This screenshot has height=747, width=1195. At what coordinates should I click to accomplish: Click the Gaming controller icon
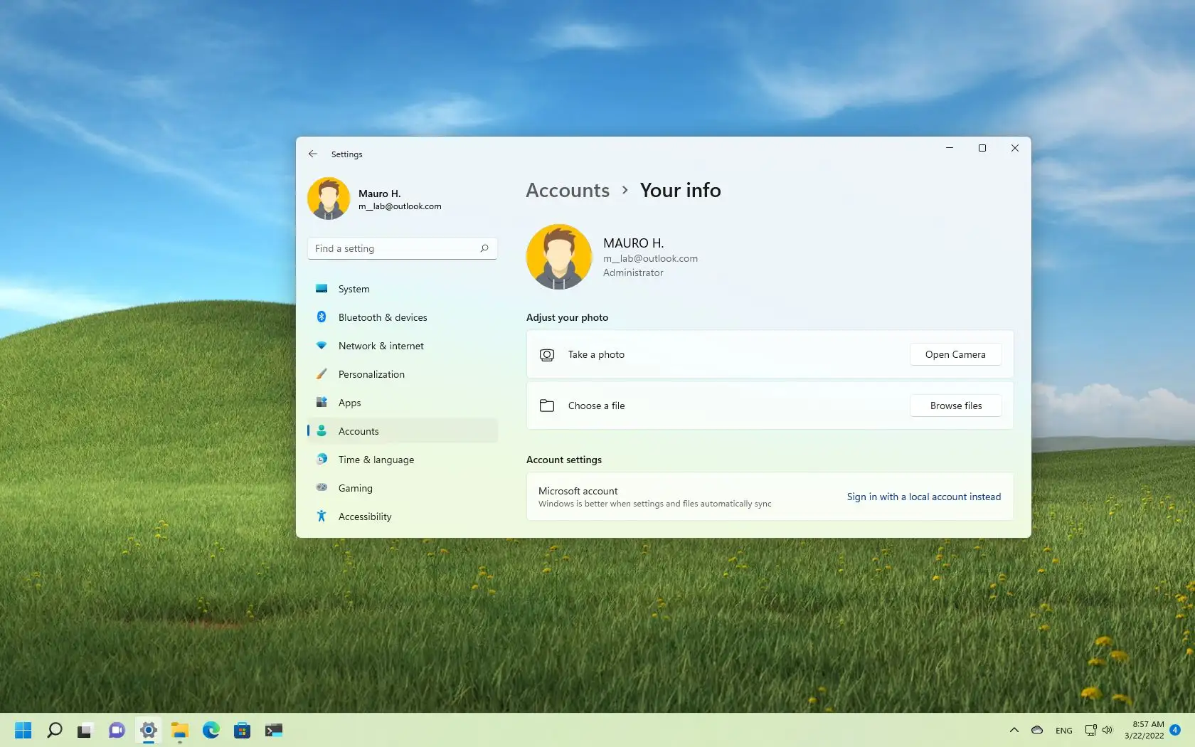pyautogui.click(x=322, y=488)
